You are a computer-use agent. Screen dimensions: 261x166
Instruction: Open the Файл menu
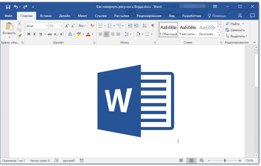click(8, 16)
